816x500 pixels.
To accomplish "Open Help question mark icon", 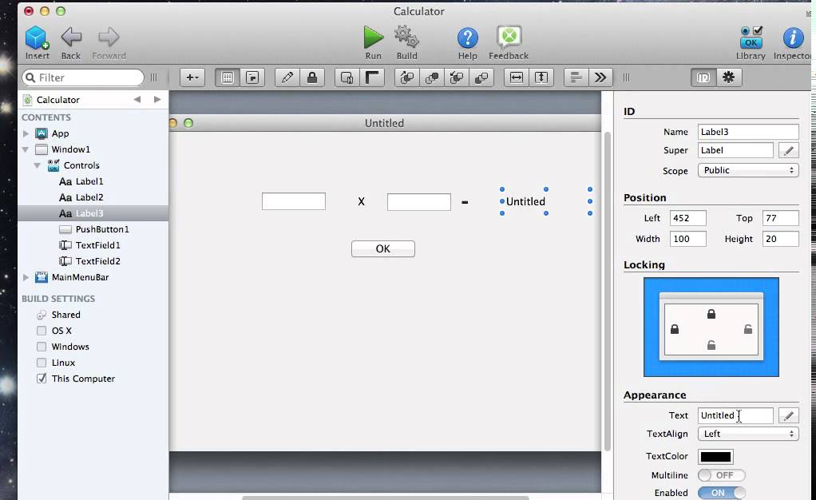I will [x=467, y=38].
